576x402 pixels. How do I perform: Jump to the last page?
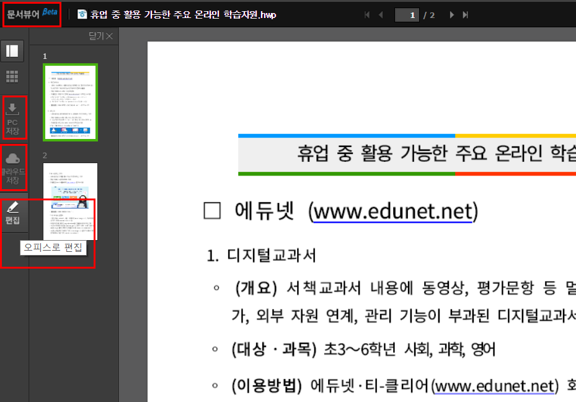pos(466,15)
